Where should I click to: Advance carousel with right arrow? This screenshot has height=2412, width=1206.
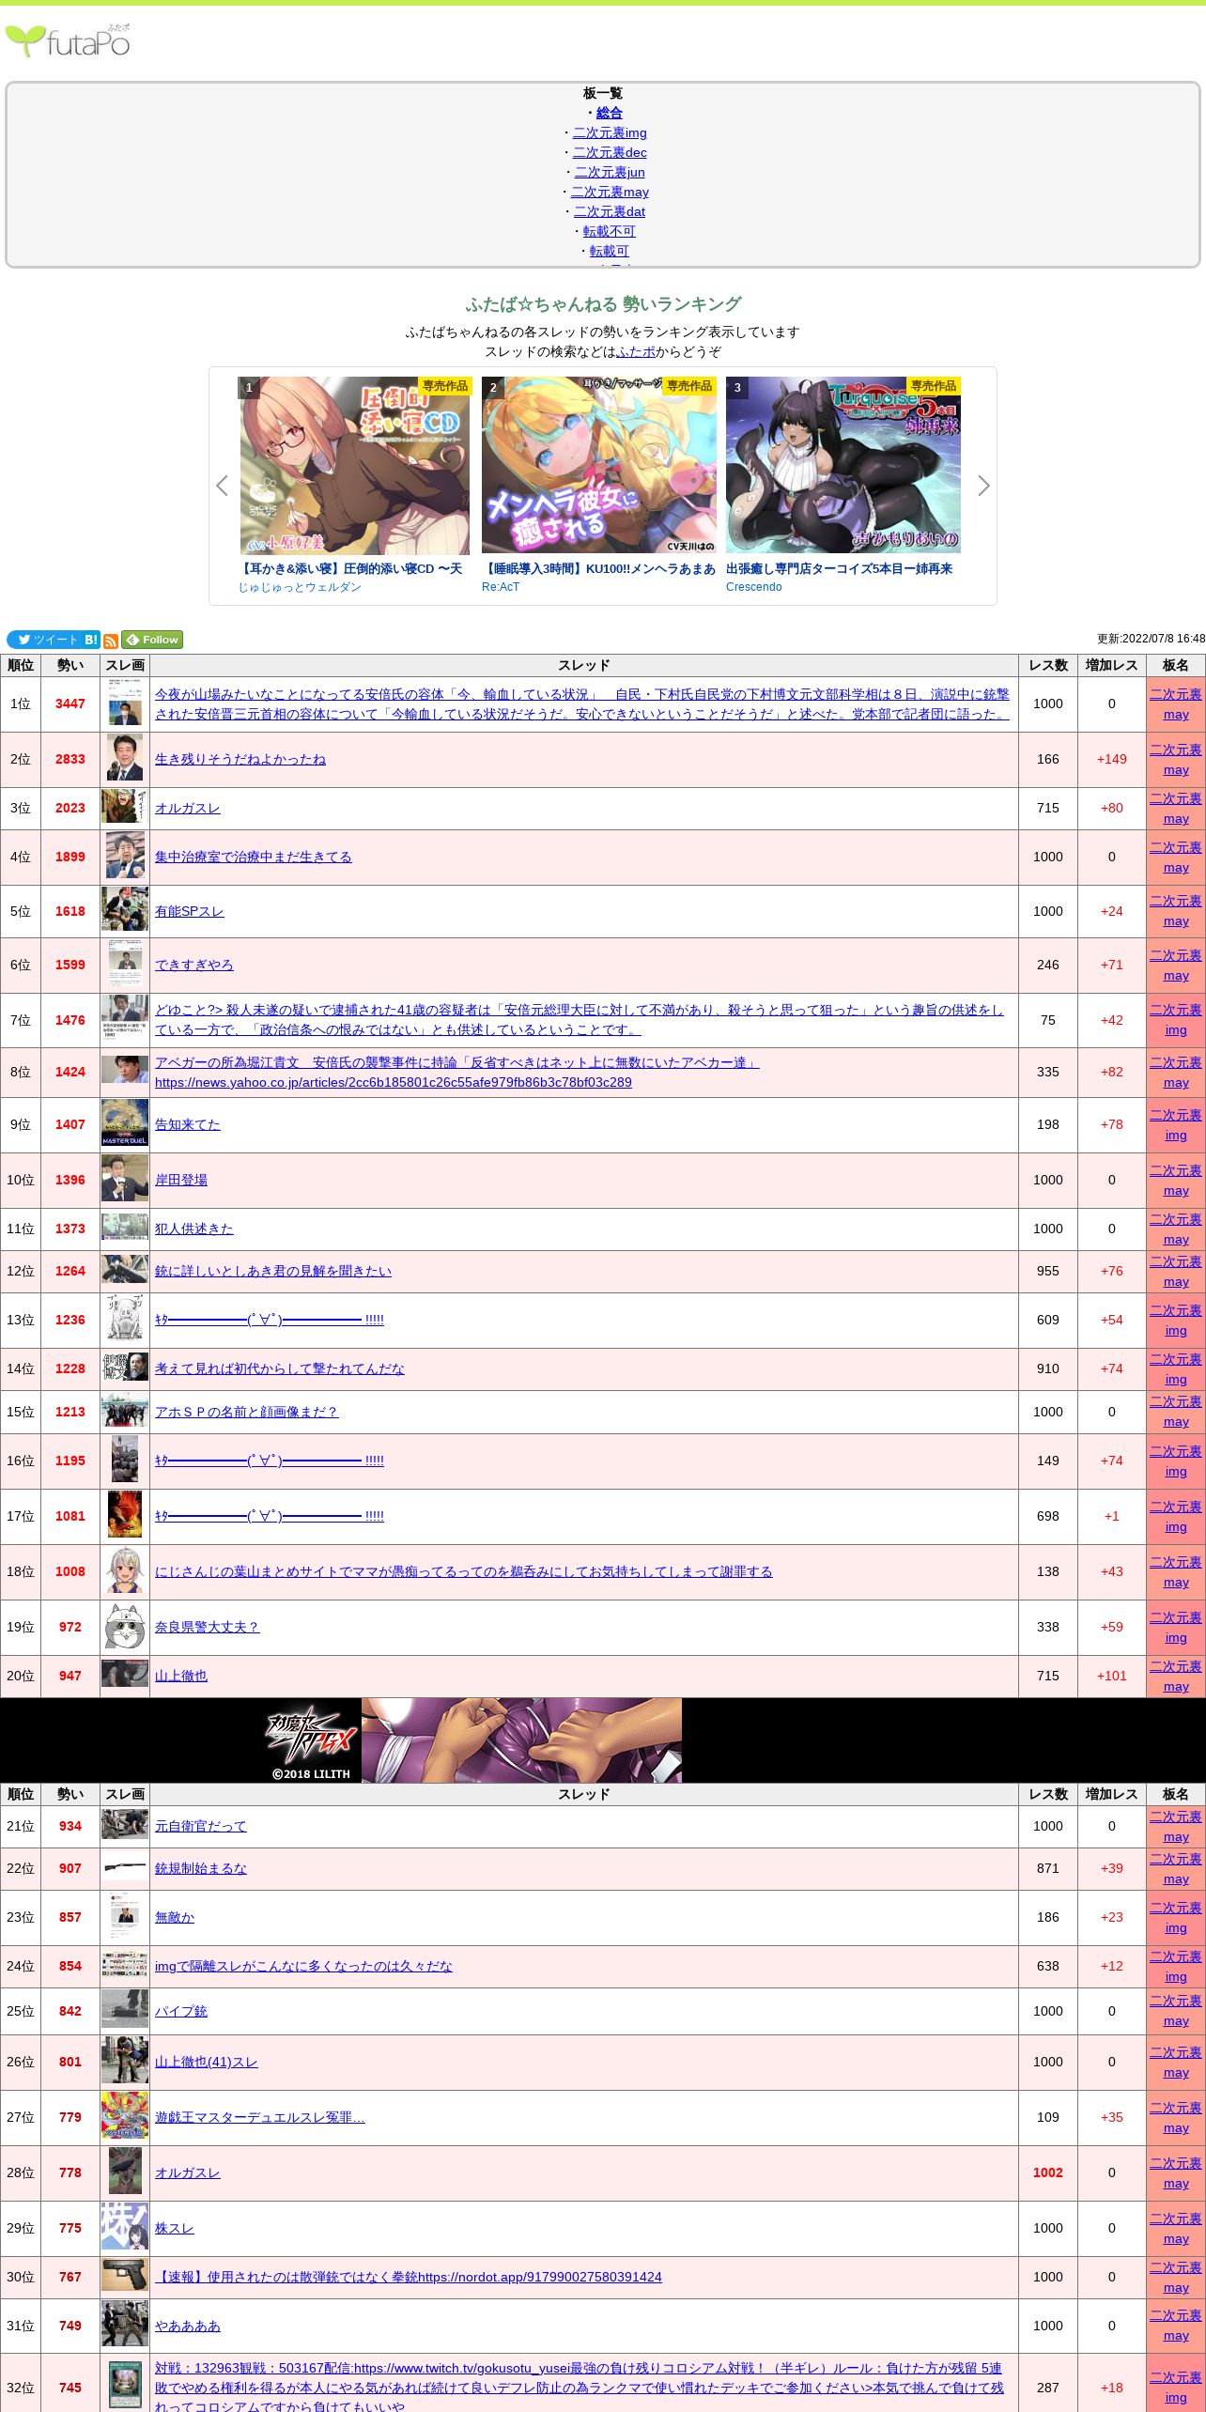pos(983,486)
